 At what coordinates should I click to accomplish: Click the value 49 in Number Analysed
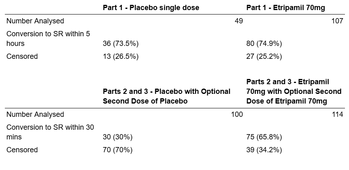[x=239, y=21]
